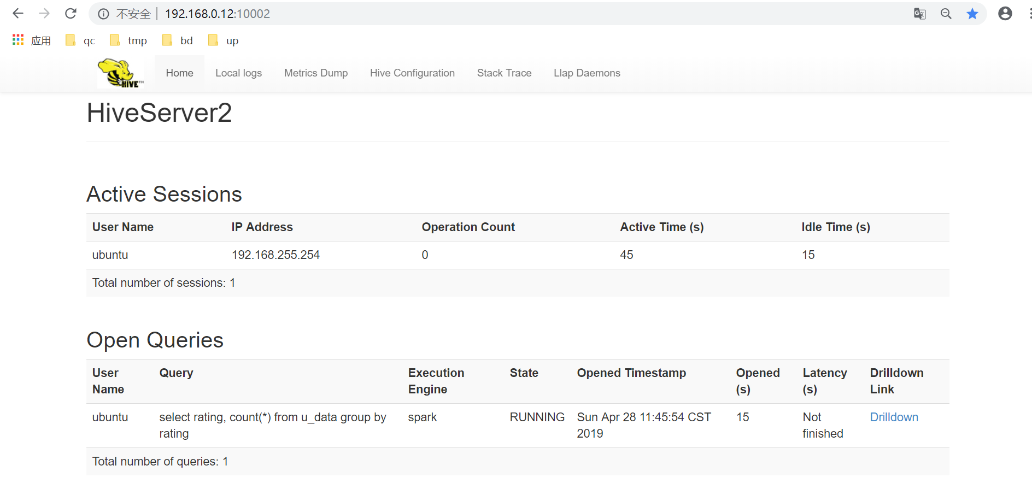Click the RUNNING state cell
Screen dimensions: 1032x495
pyautogui.click(x=537, y=417)
